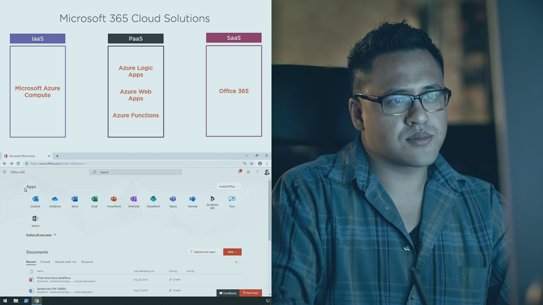Open the Office 365 app launcher grid
Screen dimensions: 543x305
(x=5, y=172)
